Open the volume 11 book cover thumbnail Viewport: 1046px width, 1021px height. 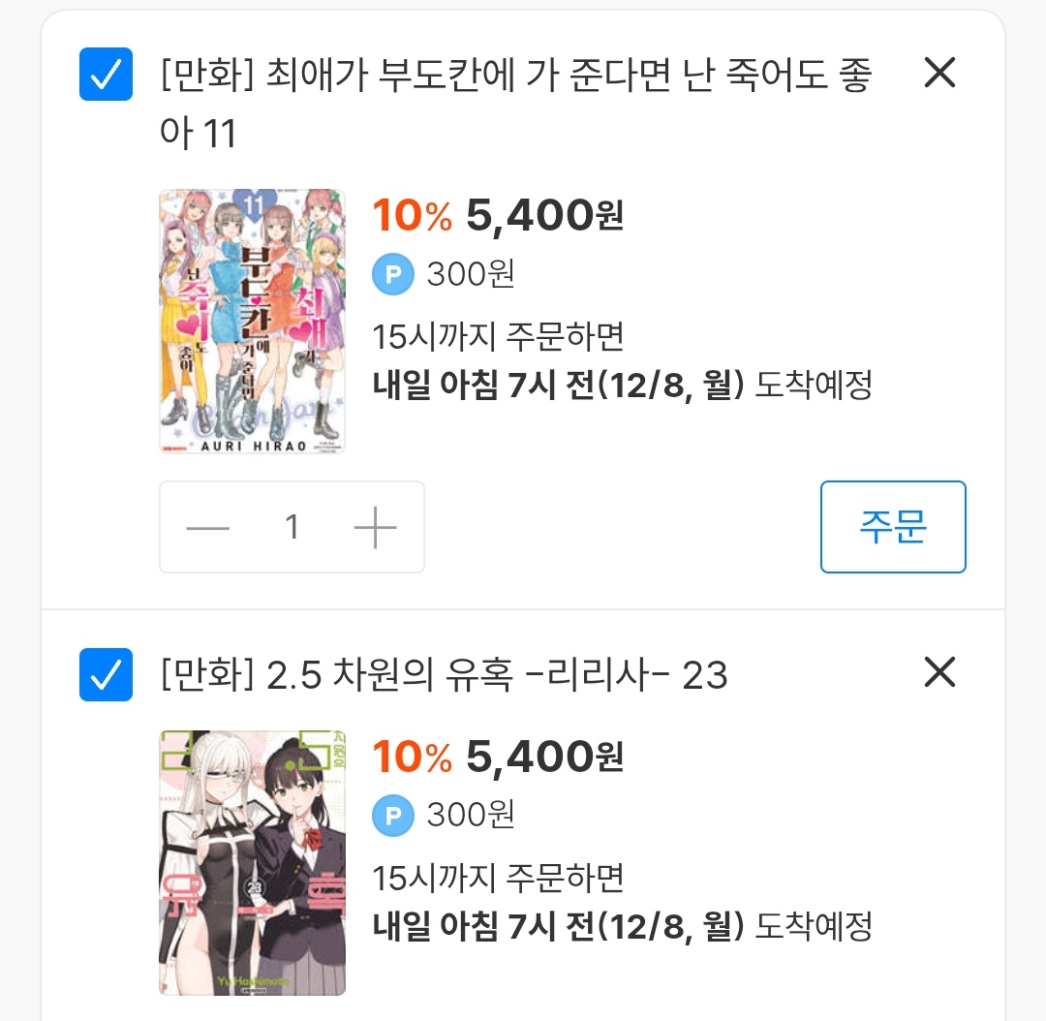click(252, 321)
